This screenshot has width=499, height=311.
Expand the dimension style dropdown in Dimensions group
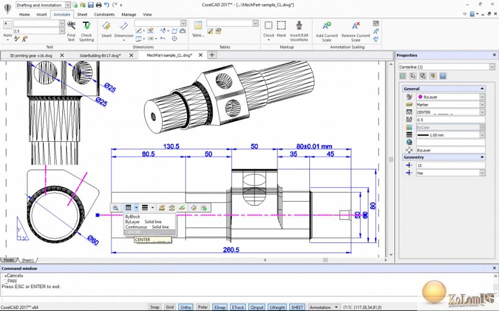click(x=183, y=23)
